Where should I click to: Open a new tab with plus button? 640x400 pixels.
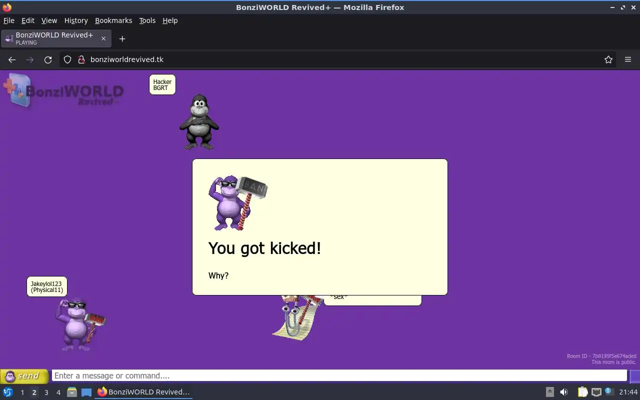point(122,38)
